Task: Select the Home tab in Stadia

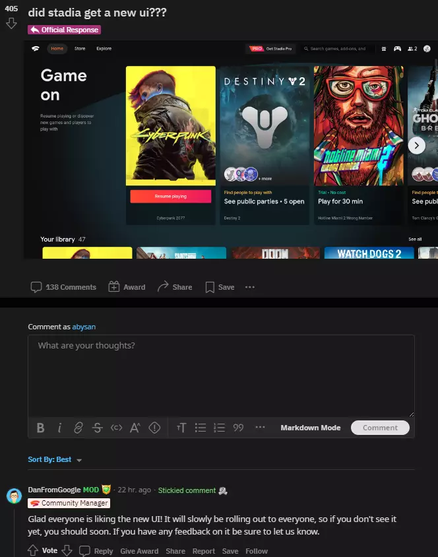Action: point(57,49)
